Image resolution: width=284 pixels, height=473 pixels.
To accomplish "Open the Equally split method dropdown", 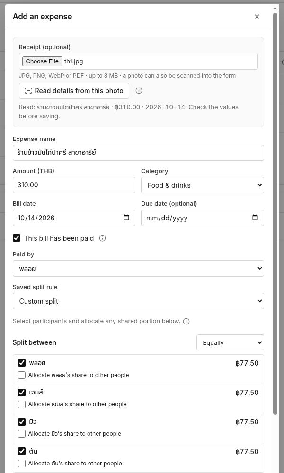I will 231,342.
